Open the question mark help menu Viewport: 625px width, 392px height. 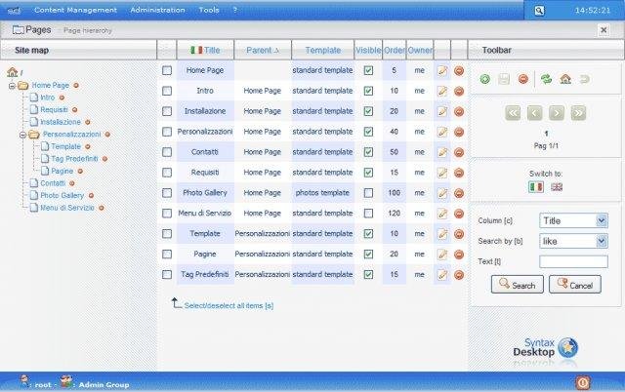click(x=234, y=10)
